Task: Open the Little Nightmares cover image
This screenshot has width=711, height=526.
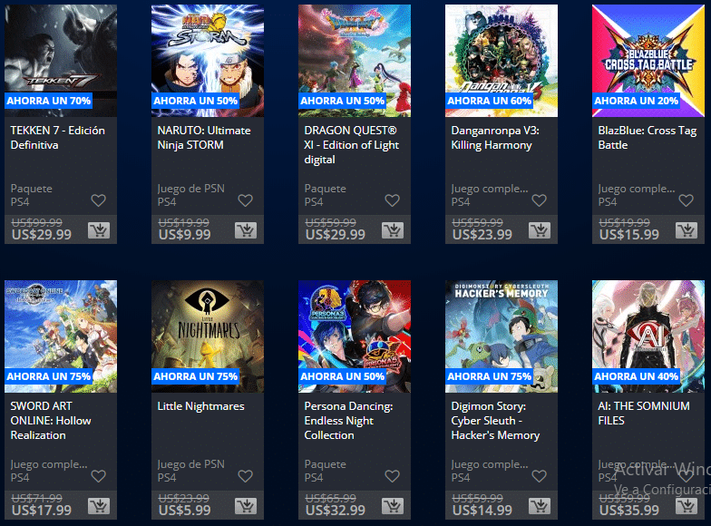Action: [208, 336]
